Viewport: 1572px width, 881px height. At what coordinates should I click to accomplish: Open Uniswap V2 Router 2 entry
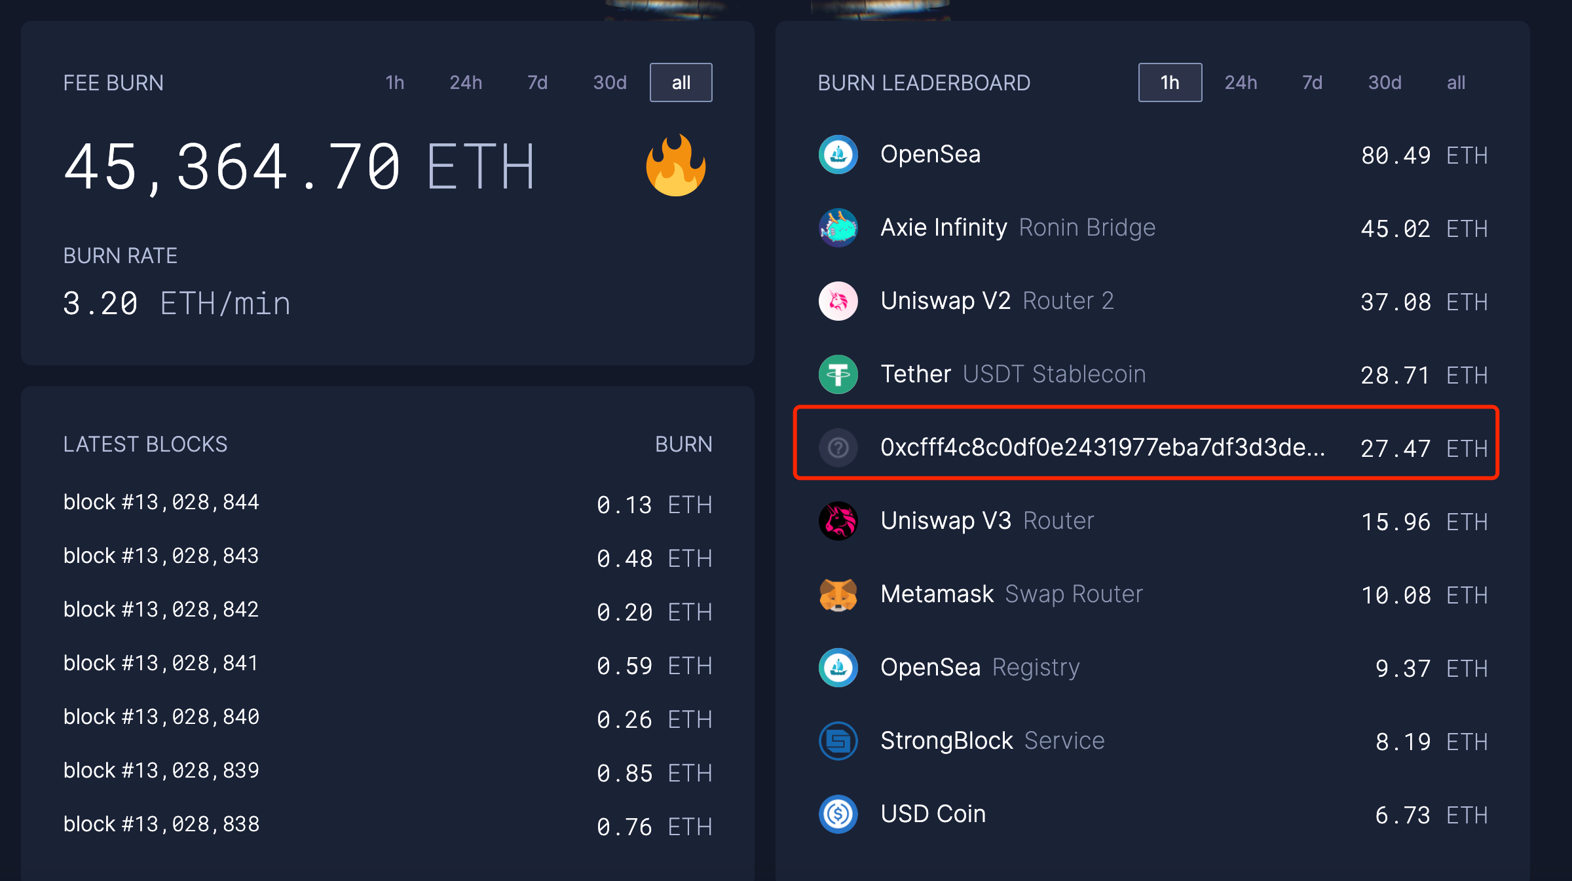tap(997, 301)
